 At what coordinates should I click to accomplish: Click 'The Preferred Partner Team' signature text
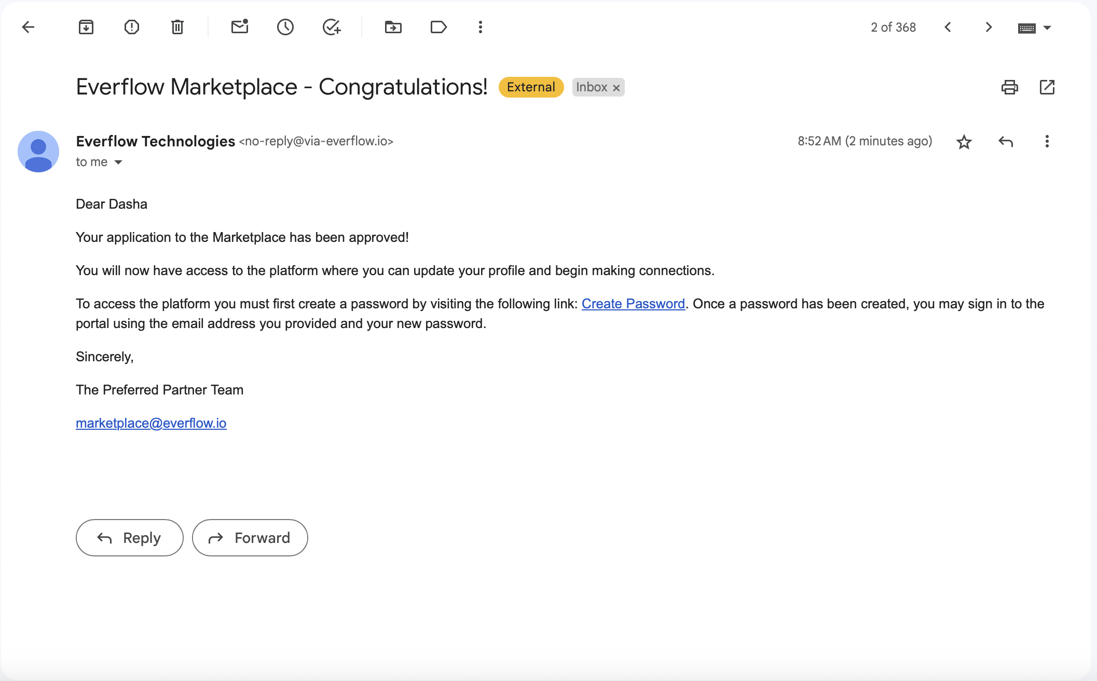[x=159, y=390]
